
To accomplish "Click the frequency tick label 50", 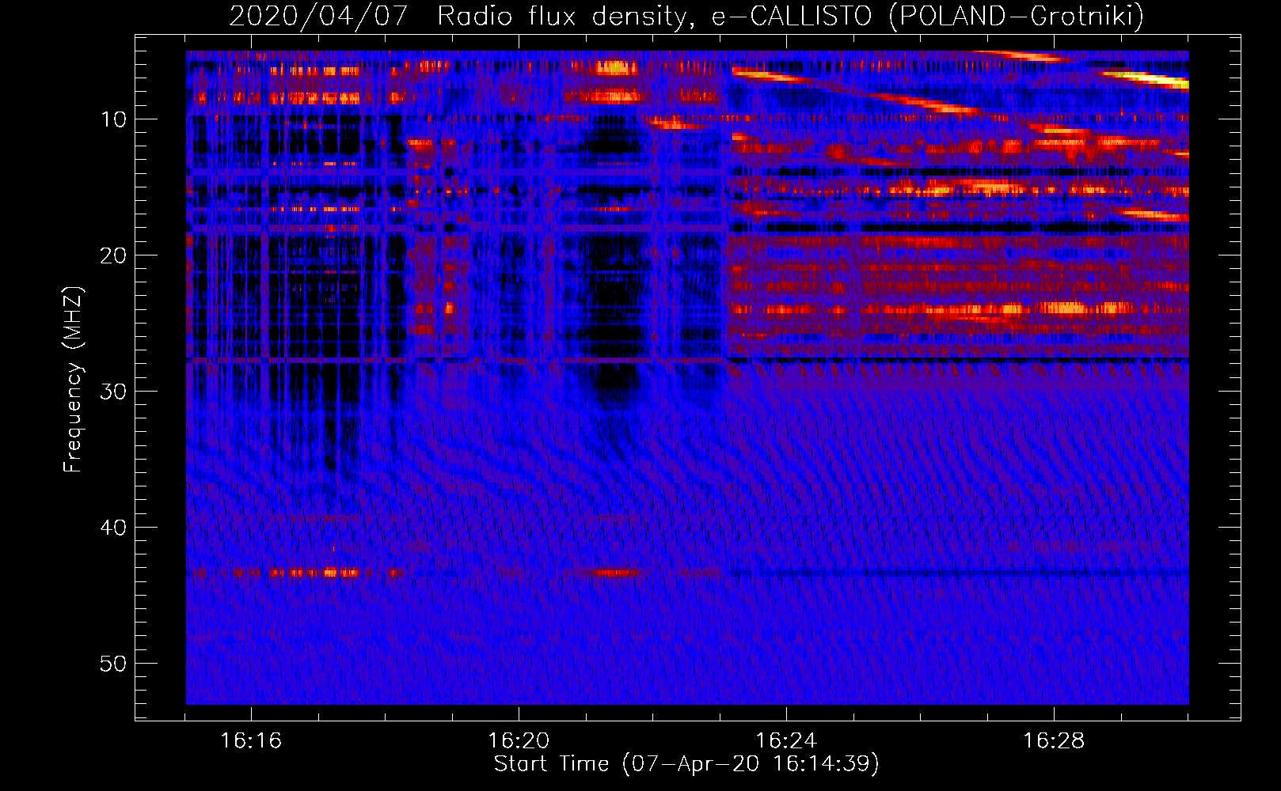I will click(114, 664).
